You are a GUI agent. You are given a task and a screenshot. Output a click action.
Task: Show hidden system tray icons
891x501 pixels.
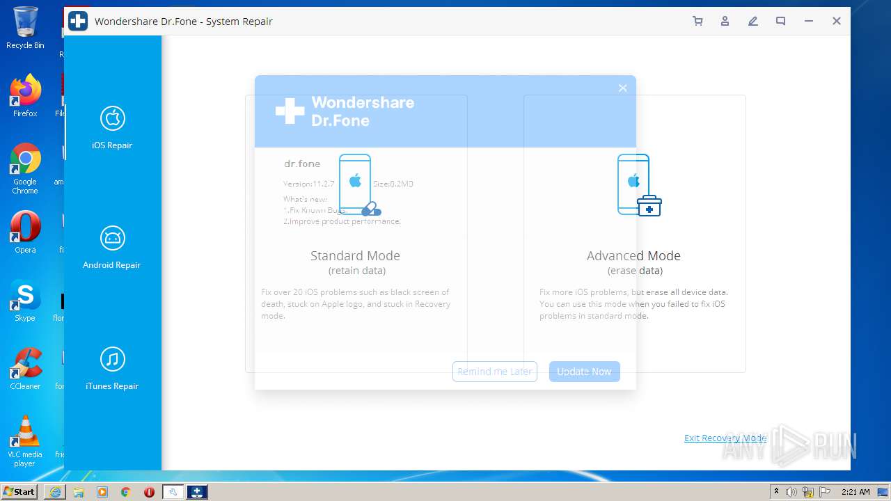click(x=776, y=492)
